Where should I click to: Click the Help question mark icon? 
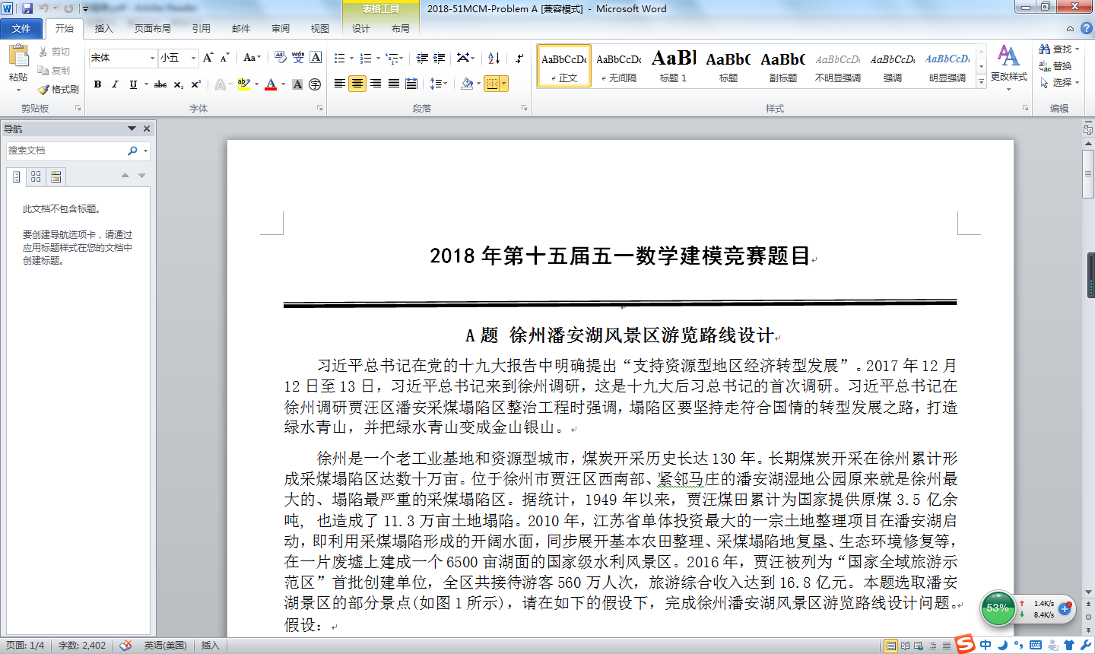click(1087, 28)
